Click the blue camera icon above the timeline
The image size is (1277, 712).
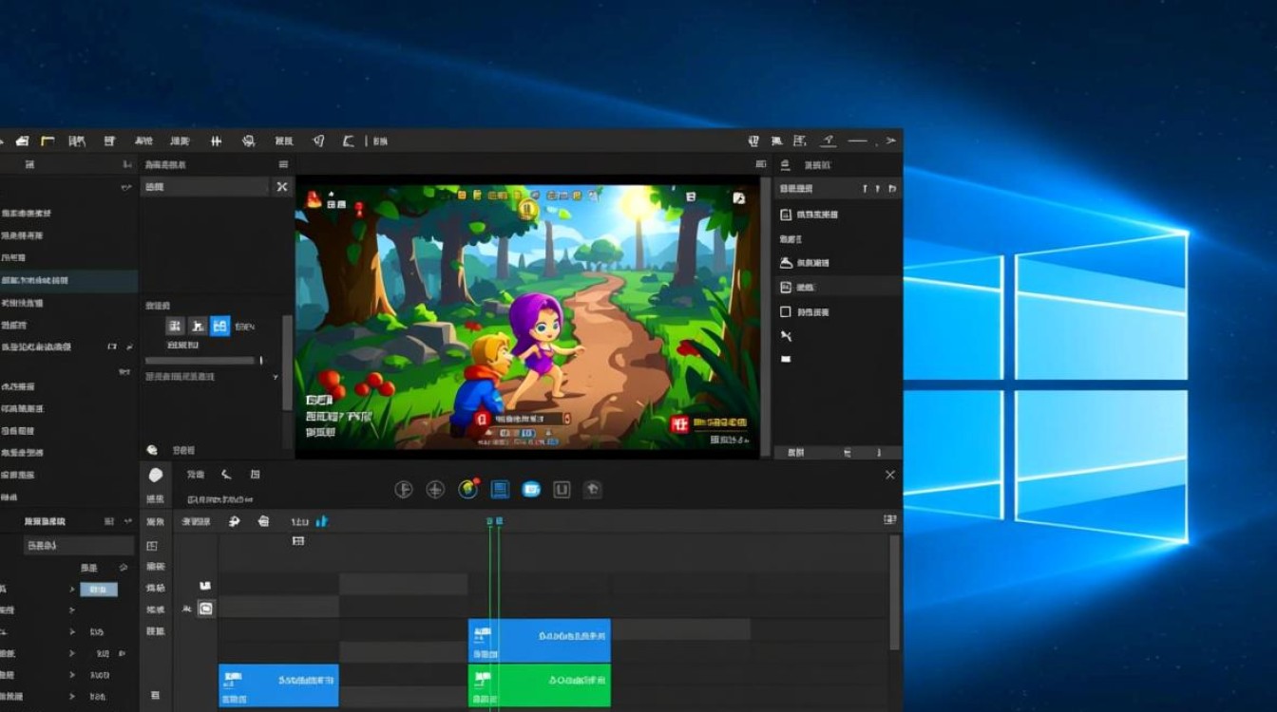click(531, 490)
